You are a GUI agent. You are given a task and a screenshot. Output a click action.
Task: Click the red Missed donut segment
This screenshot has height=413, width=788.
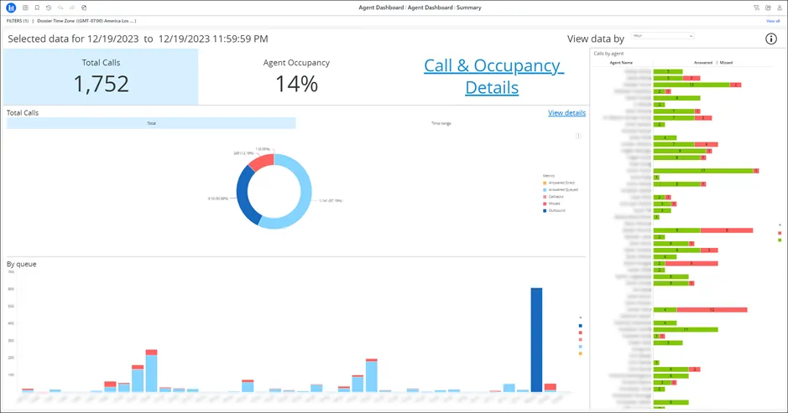[262, 163]
